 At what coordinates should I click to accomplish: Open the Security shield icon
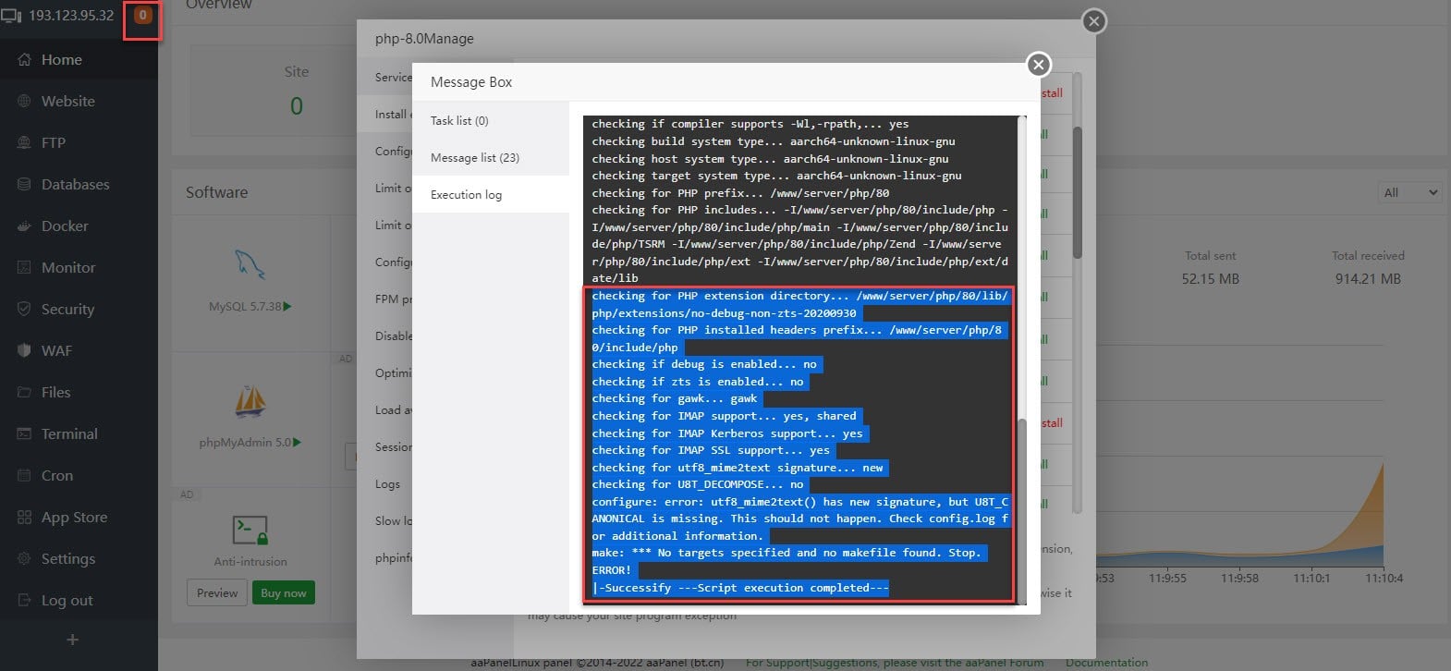click(24, 310)
